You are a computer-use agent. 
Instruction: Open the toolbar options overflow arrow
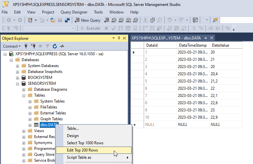[x=234, y=30]
